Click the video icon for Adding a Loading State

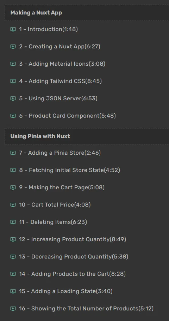click(x=13, y=291)
